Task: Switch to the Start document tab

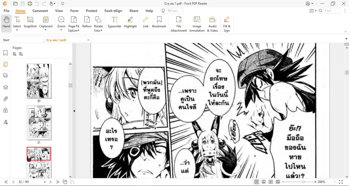Action: pyautogui.click(x=22, y=40)
